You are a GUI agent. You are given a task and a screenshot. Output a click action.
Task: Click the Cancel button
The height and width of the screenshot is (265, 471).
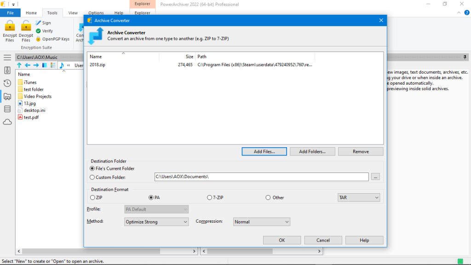(323, 240)
